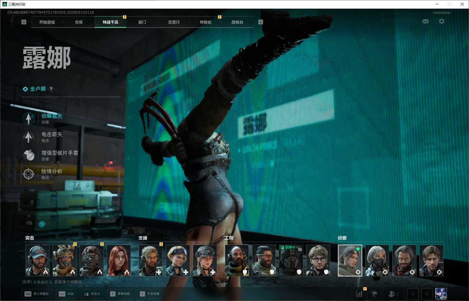Select first 支援 operator with beard
The width and height of the screenshot is (469, 301).
[x=151, y=261]
